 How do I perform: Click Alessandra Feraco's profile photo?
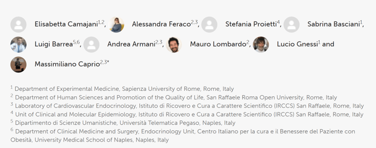tap(116, 25)
